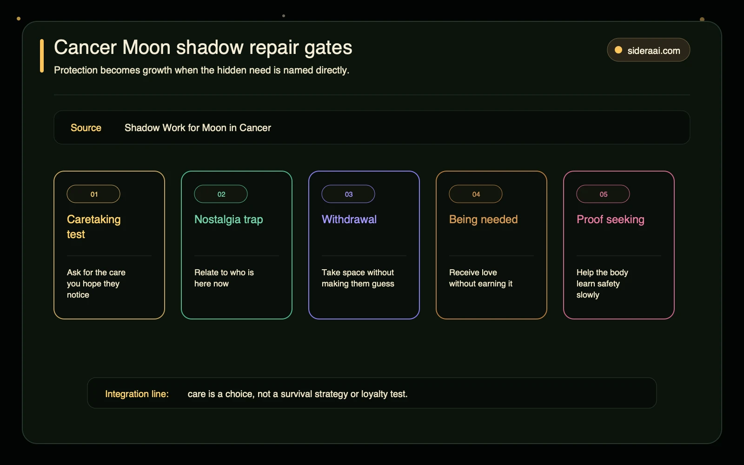The height and width of the screenshot is (465, 744).
Task: Select the 05 number pill
Action: (x=603, y=194)
